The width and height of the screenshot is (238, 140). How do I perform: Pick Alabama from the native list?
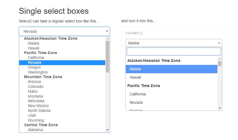35,130
